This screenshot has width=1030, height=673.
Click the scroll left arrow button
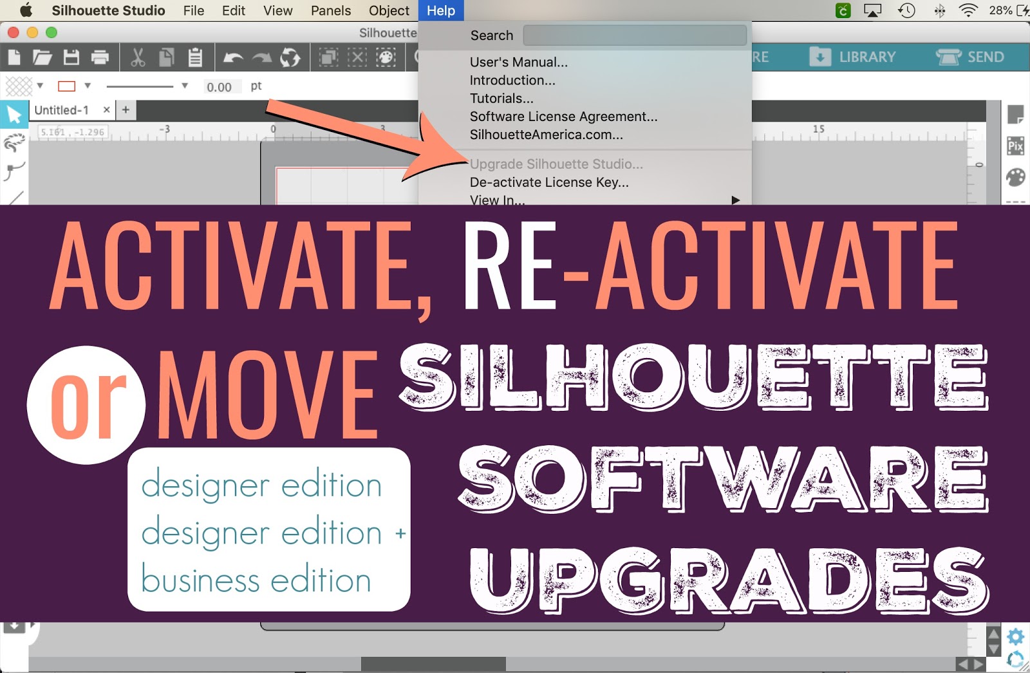(x=963, y=664)
